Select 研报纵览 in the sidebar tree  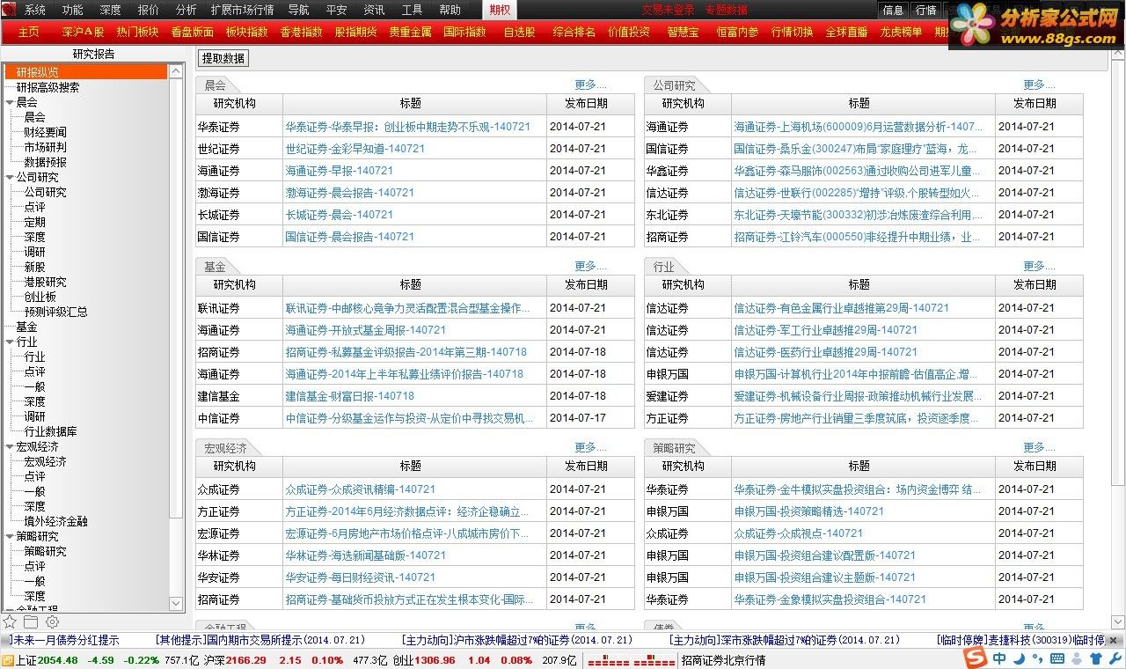click(x=85, y=72)
